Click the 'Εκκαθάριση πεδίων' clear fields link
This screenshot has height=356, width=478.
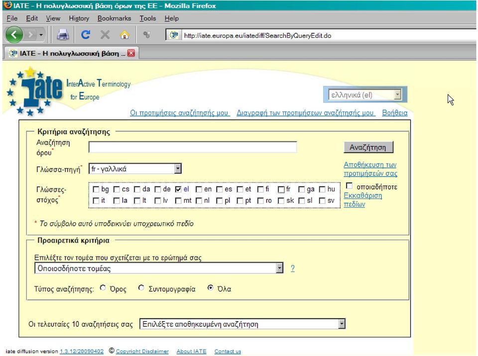363,200
